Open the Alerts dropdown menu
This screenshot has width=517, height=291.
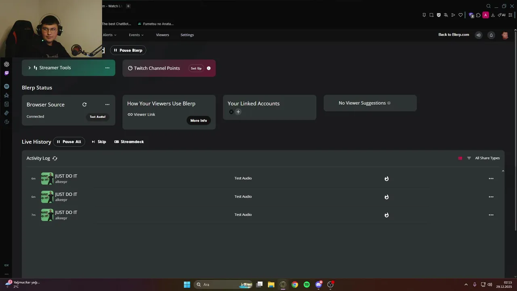pyautogui.click(x=109, y=35)
